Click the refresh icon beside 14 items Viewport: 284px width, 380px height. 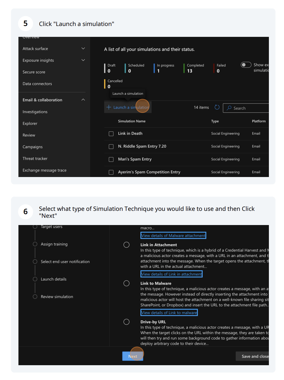(x=217, y=108)
